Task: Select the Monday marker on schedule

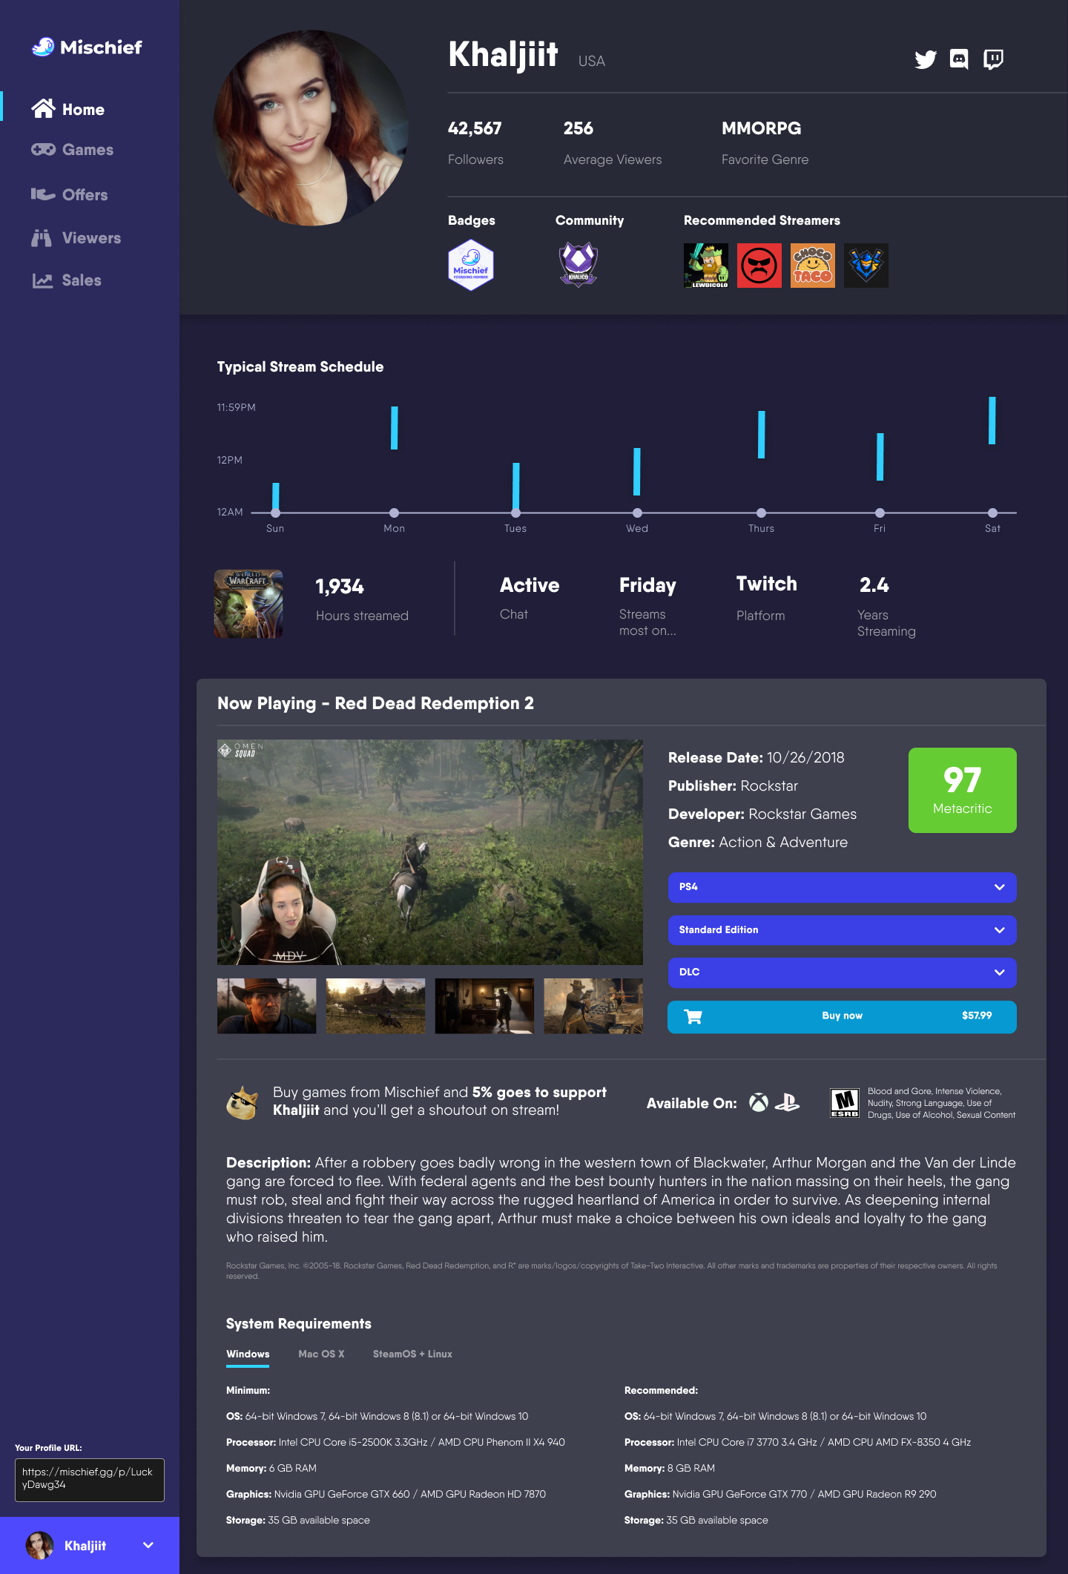Action: pos(395,513)
